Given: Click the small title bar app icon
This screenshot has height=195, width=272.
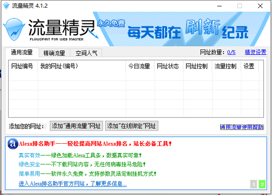Looking at the screenshot, I should 6,6.
